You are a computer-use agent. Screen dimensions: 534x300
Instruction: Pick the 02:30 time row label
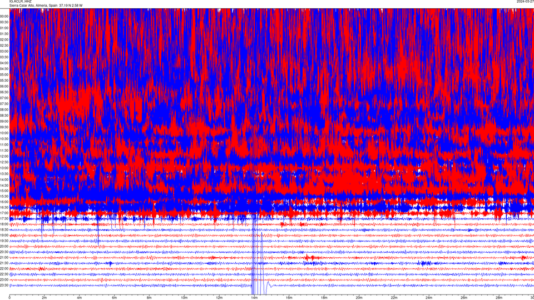(x=4, y=45)
